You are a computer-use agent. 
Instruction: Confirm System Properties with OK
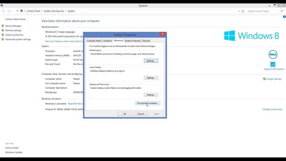point(125,114)
